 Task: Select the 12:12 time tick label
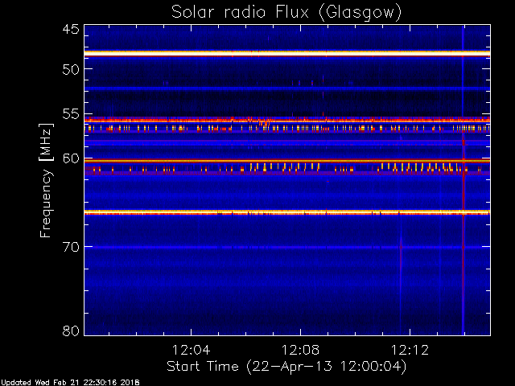pyautogui.click(x=410, y=351)
